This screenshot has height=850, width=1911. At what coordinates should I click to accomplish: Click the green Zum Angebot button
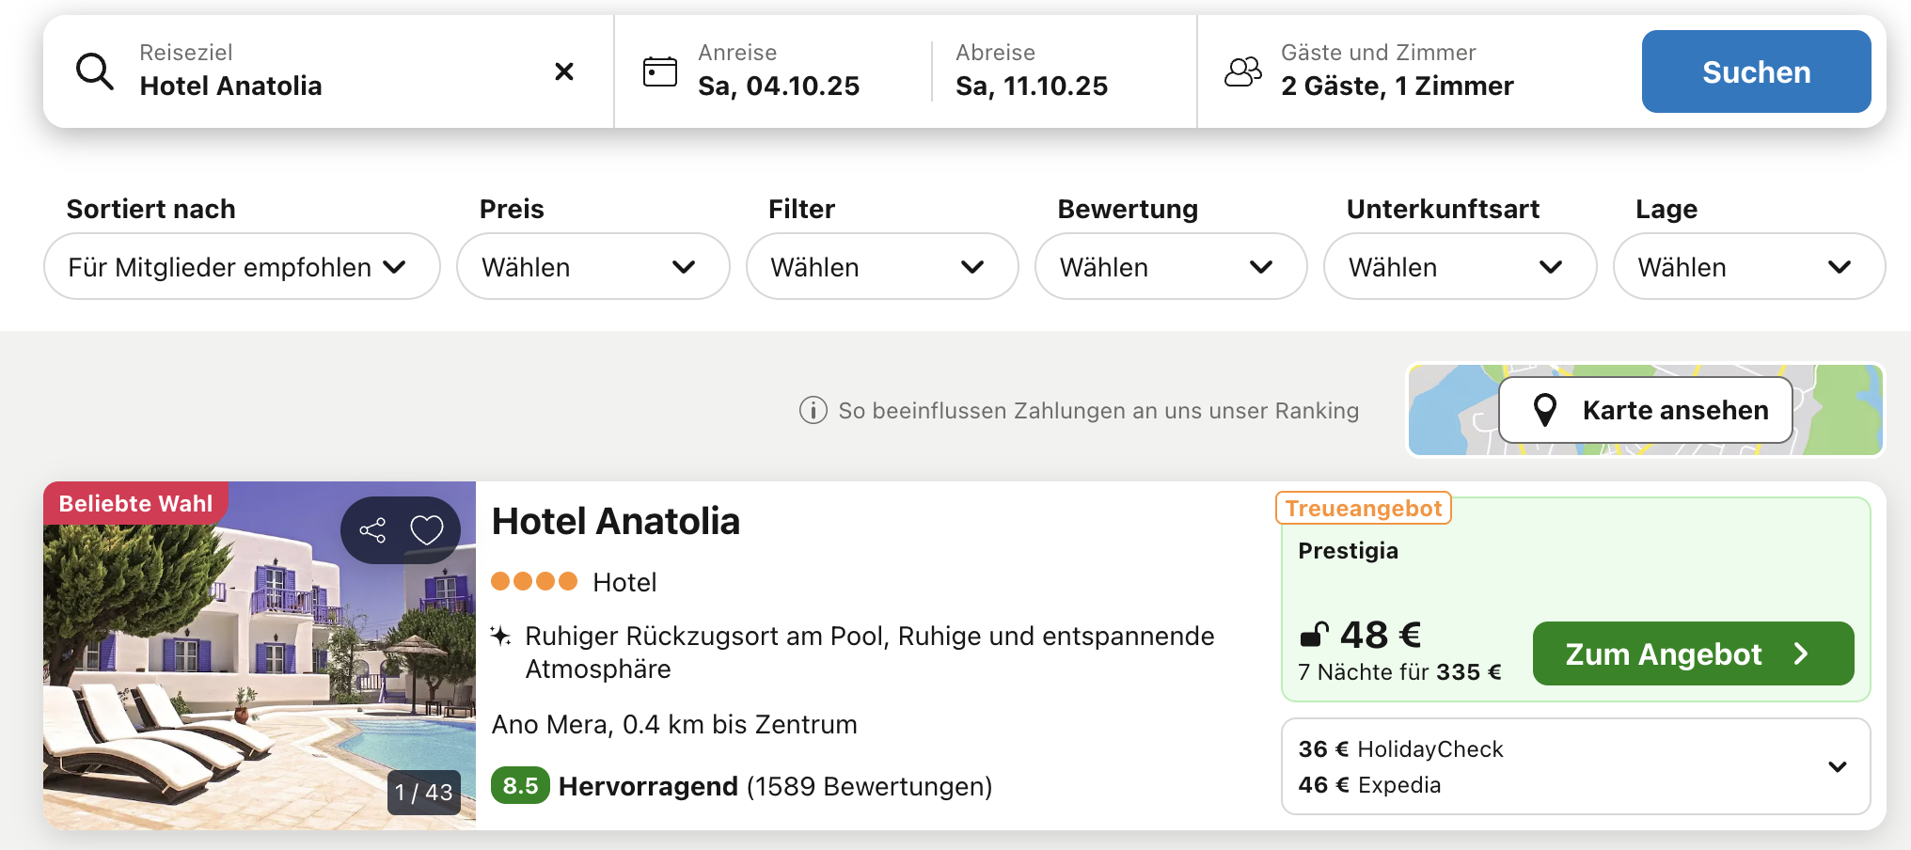click(x=1692, y=653)
